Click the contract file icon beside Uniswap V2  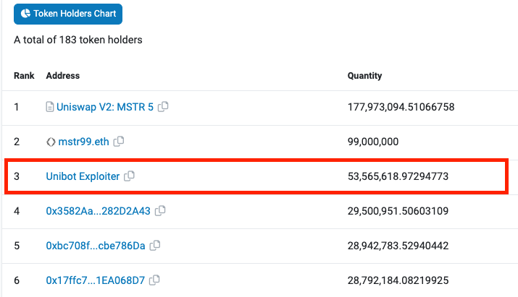49,107
